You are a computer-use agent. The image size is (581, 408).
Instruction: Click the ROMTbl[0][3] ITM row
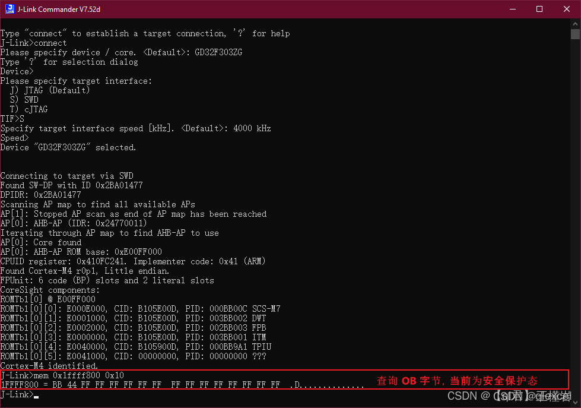134,337
